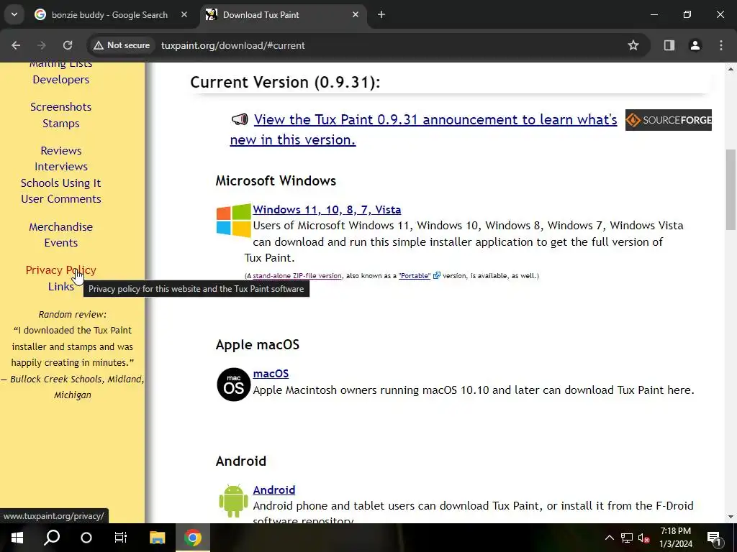Open a new tab with plus icon
The width and height of the screenshot is (737, 552).
[381, 14]
